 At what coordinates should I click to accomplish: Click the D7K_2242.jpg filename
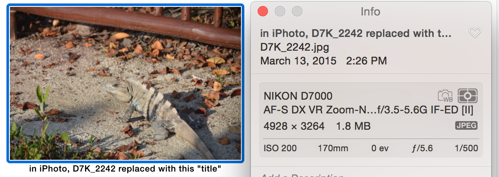(x=295, y=47)
